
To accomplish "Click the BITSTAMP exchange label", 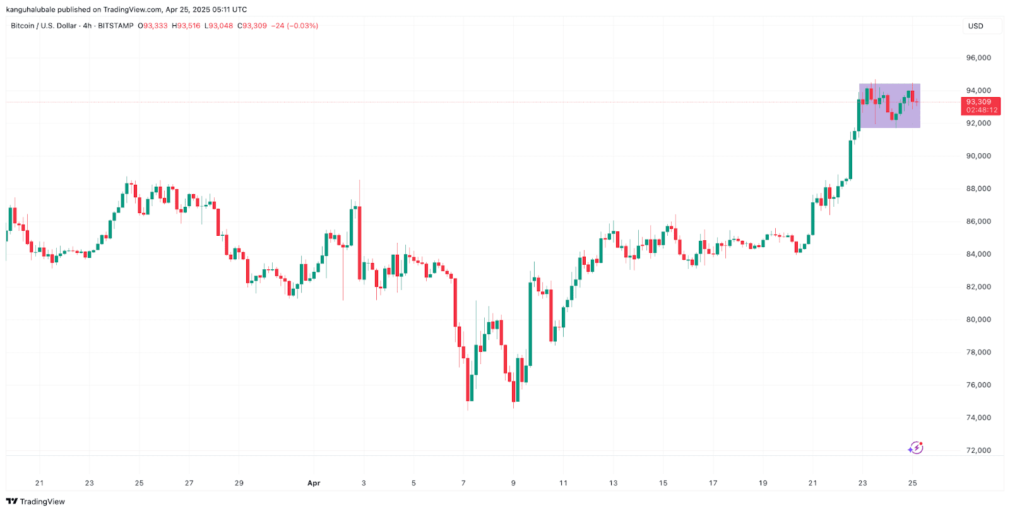I will [x=116, y=26].
